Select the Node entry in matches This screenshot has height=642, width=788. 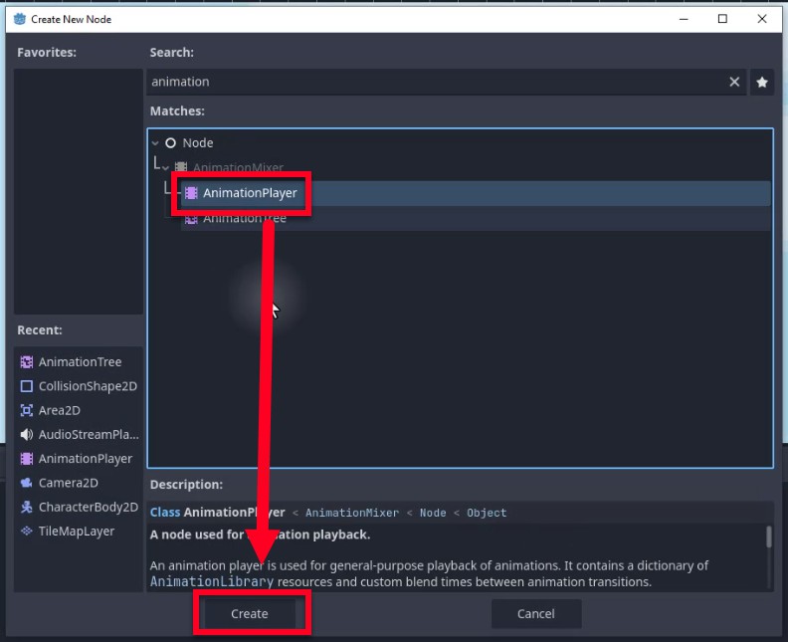coord(198,143)
